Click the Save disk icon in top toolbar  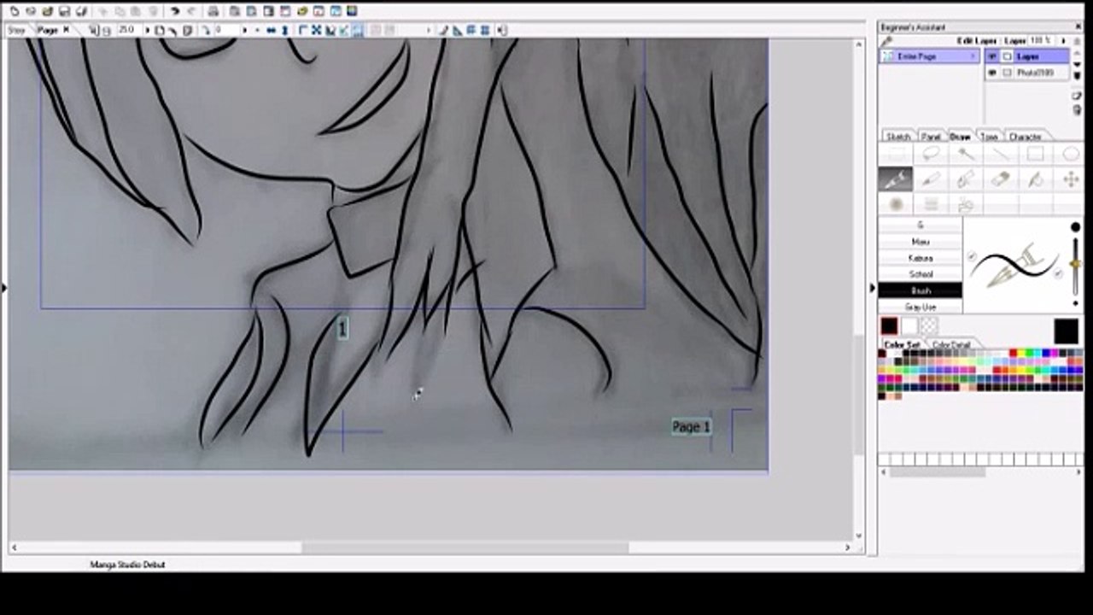point(64,11)
